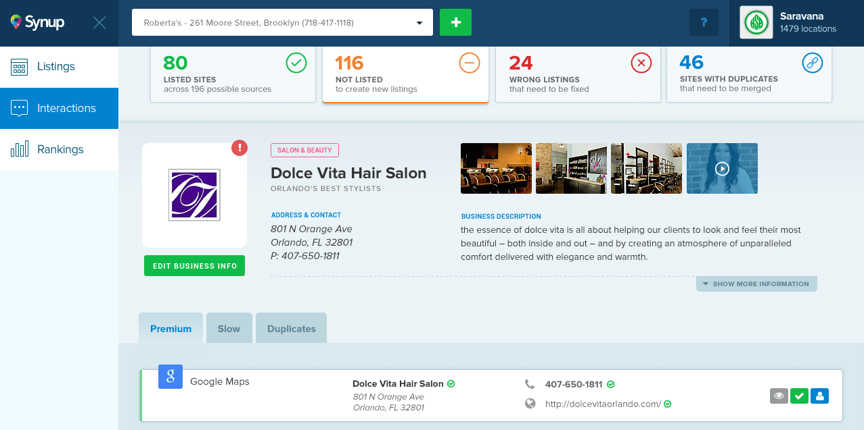Click the Wrong Listings red X icon
This screenshot has width=864, height=430.
click(x=641, y=63)
